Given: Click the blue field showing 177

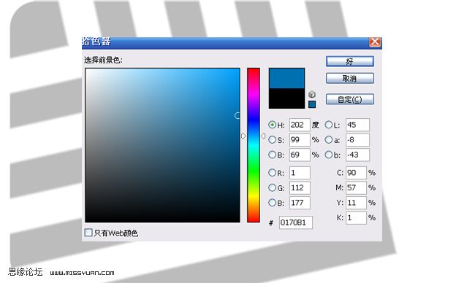Looking at the screenshot, I should coord(300,203).
